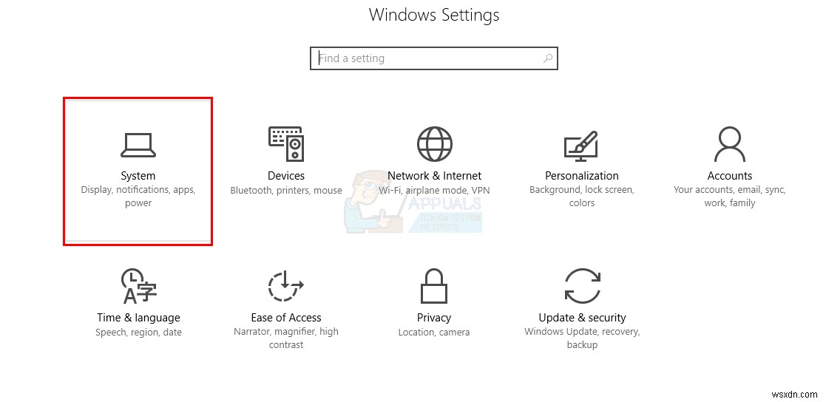Open the System laptop icon

tap(138, 145)
